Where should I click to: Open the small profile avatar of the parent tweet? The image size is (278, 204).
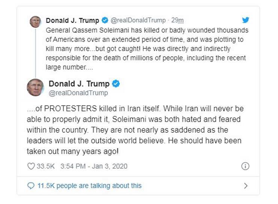pyautogui.click(x=35, y=21)
